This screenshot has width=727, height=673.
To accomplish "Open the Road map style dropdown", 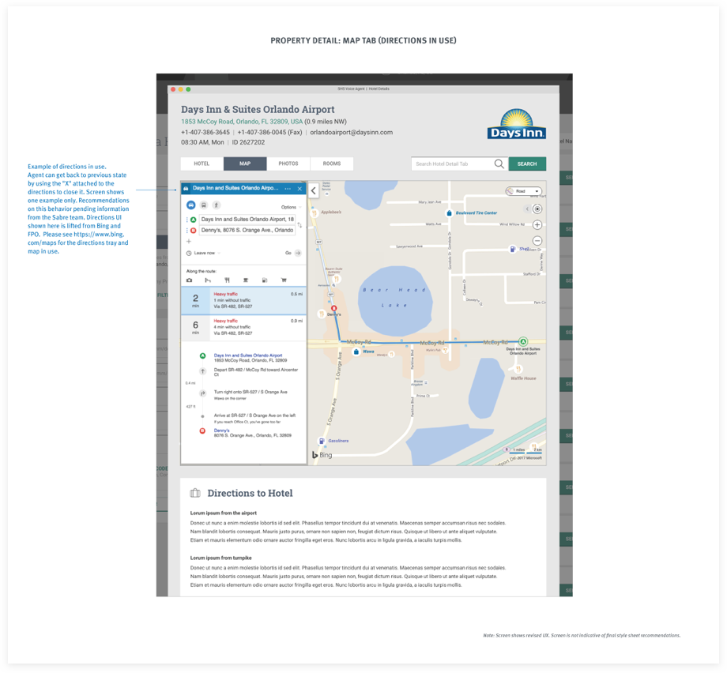I will click(x=523, y=191).
